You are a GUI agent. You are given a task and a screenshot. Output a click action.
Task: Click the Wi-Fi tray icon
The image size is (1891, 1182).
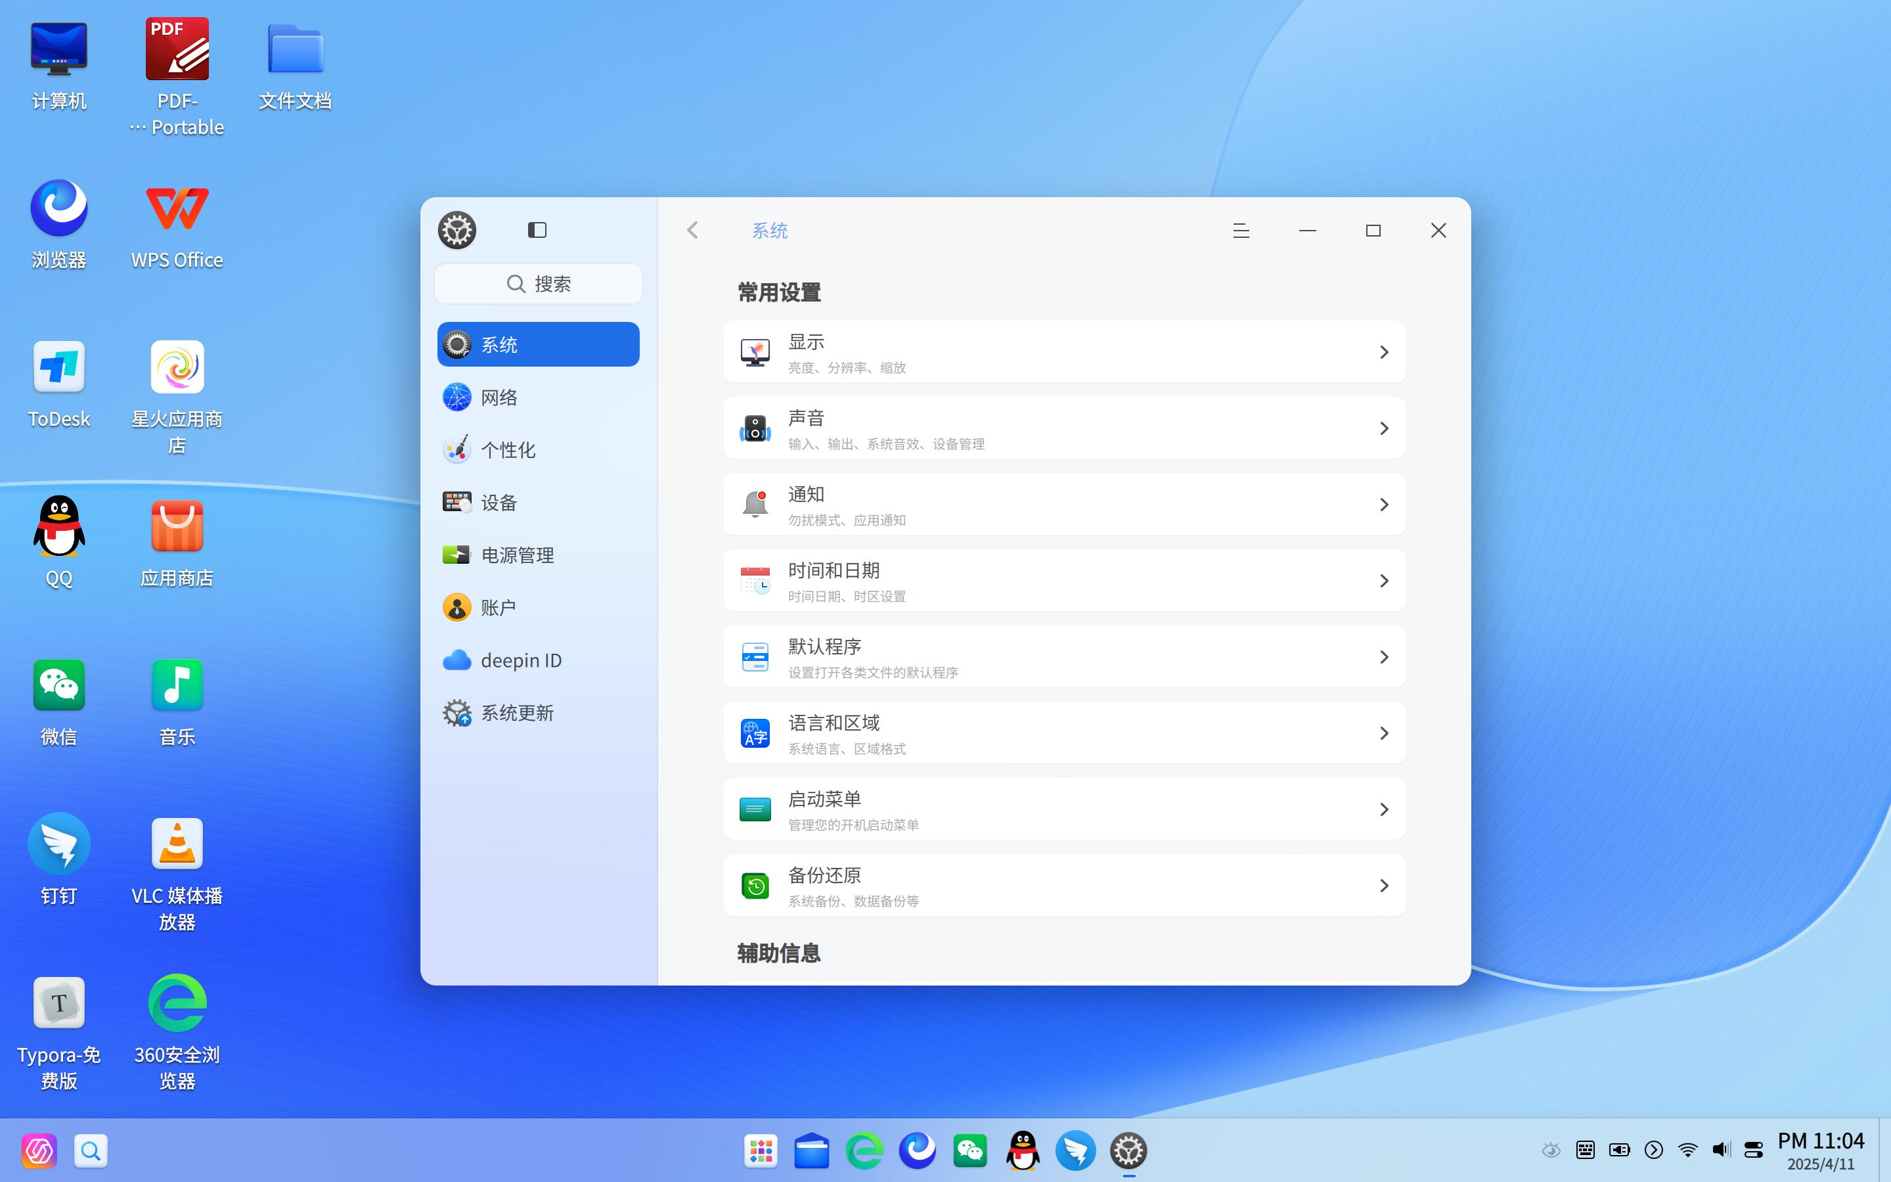1688,1150
